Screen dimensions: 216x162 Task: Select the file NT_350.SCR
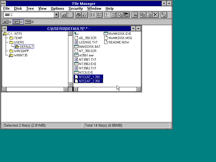(x=85, y=51)
